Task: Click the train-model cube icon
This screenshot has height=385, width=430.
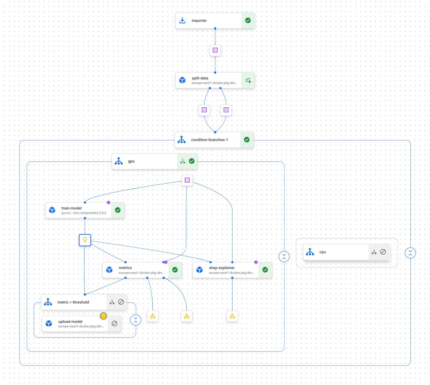Action: 52,210
